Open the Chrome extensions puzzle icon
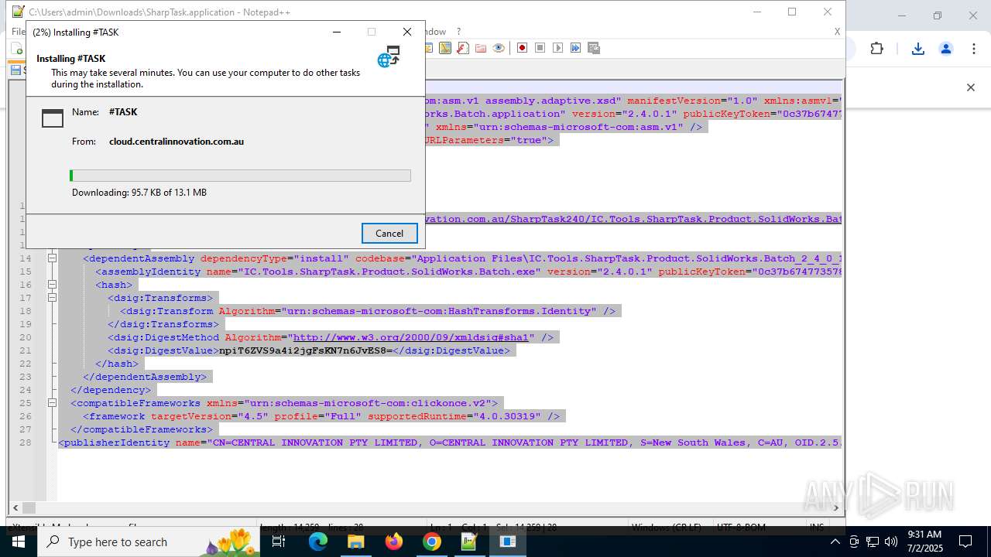The height and width of the screenshot is (557, 991). pos(876,49)
